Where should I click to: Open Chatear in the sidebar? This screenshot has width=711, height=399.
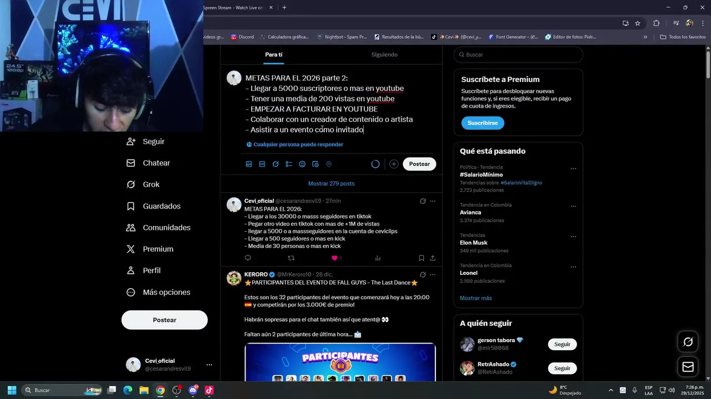click(148, 163)
